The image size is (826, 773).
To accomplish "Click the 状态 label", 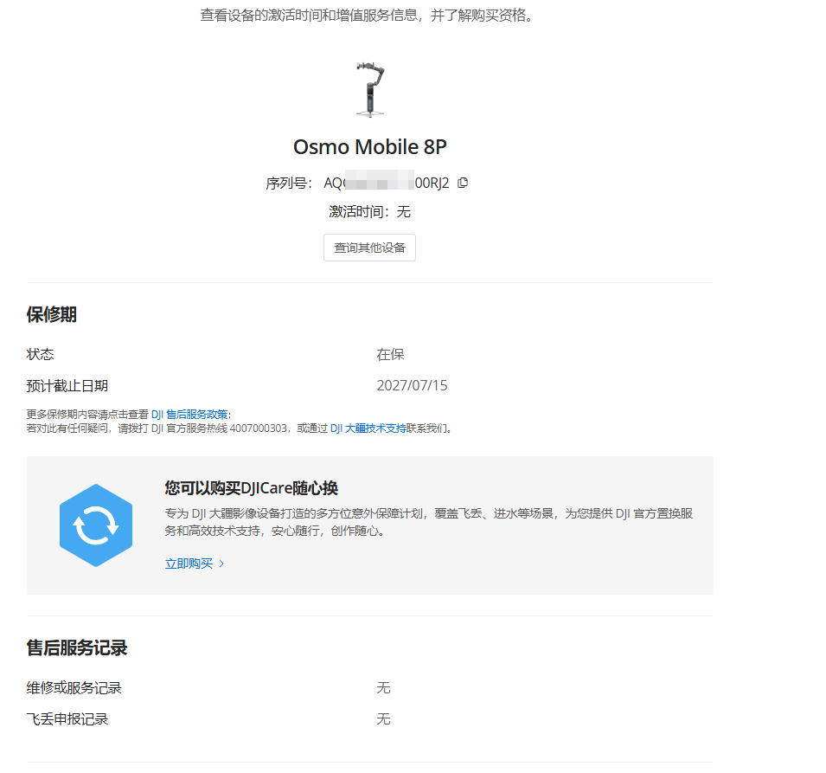I will point(40,354).
